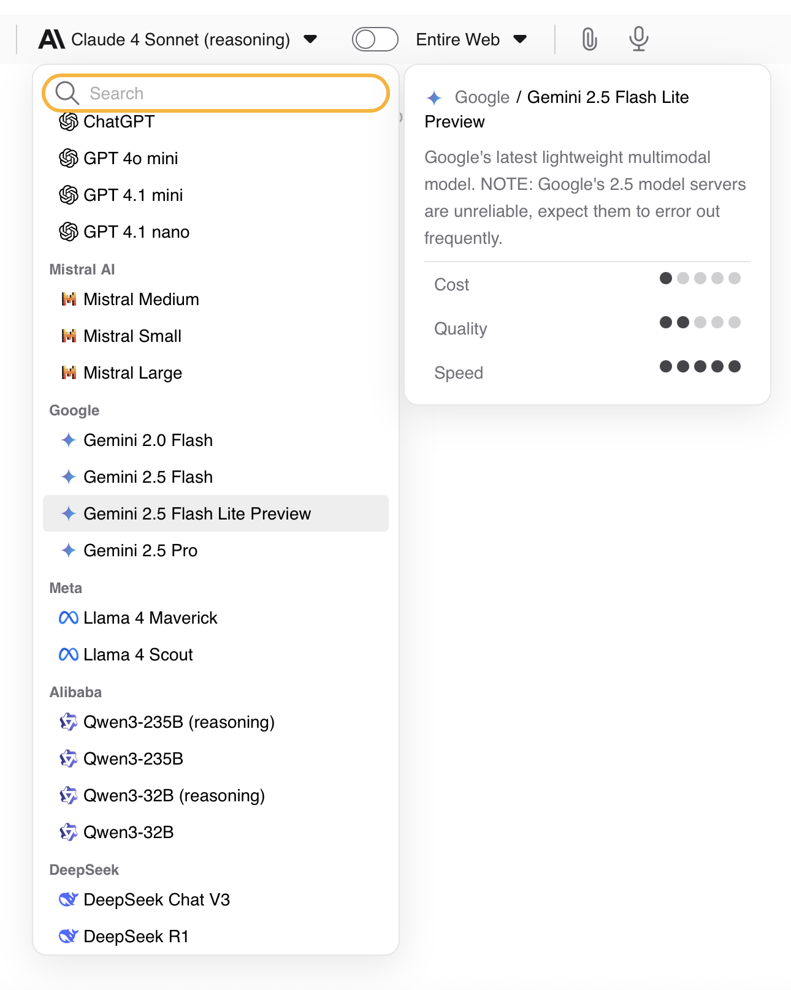
Task: Open the Claude 4 Sonnet model dropdown arrow
Action: pyautogui.click(x=310, y=39)
